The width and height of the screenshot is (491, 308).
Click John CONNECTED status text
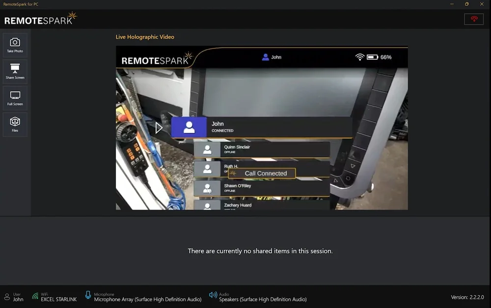coord(222,131)
